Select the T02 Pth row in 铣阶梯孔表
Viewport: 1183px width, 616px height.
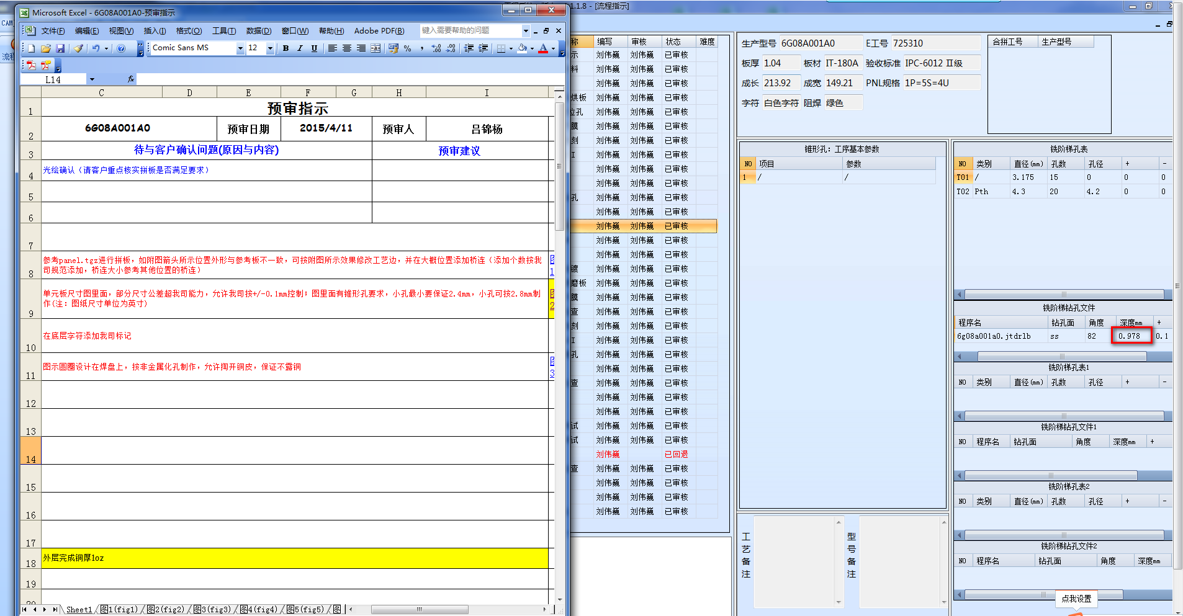[1063, 192]
